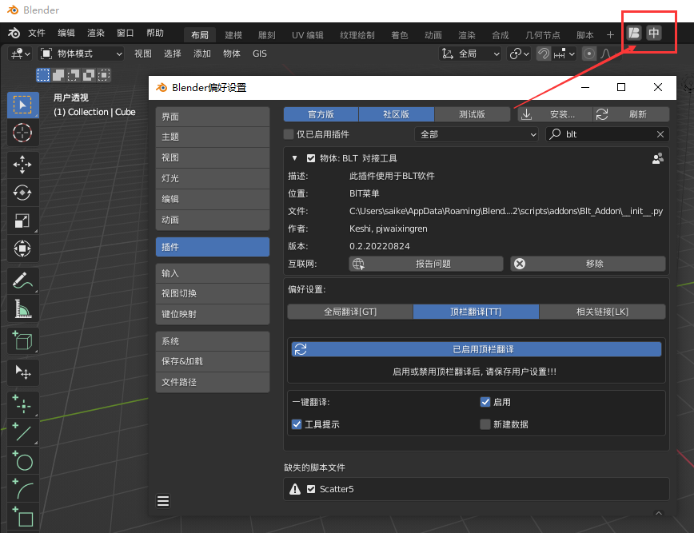
Task: Select the Scale tool
Action: point(22,221)
